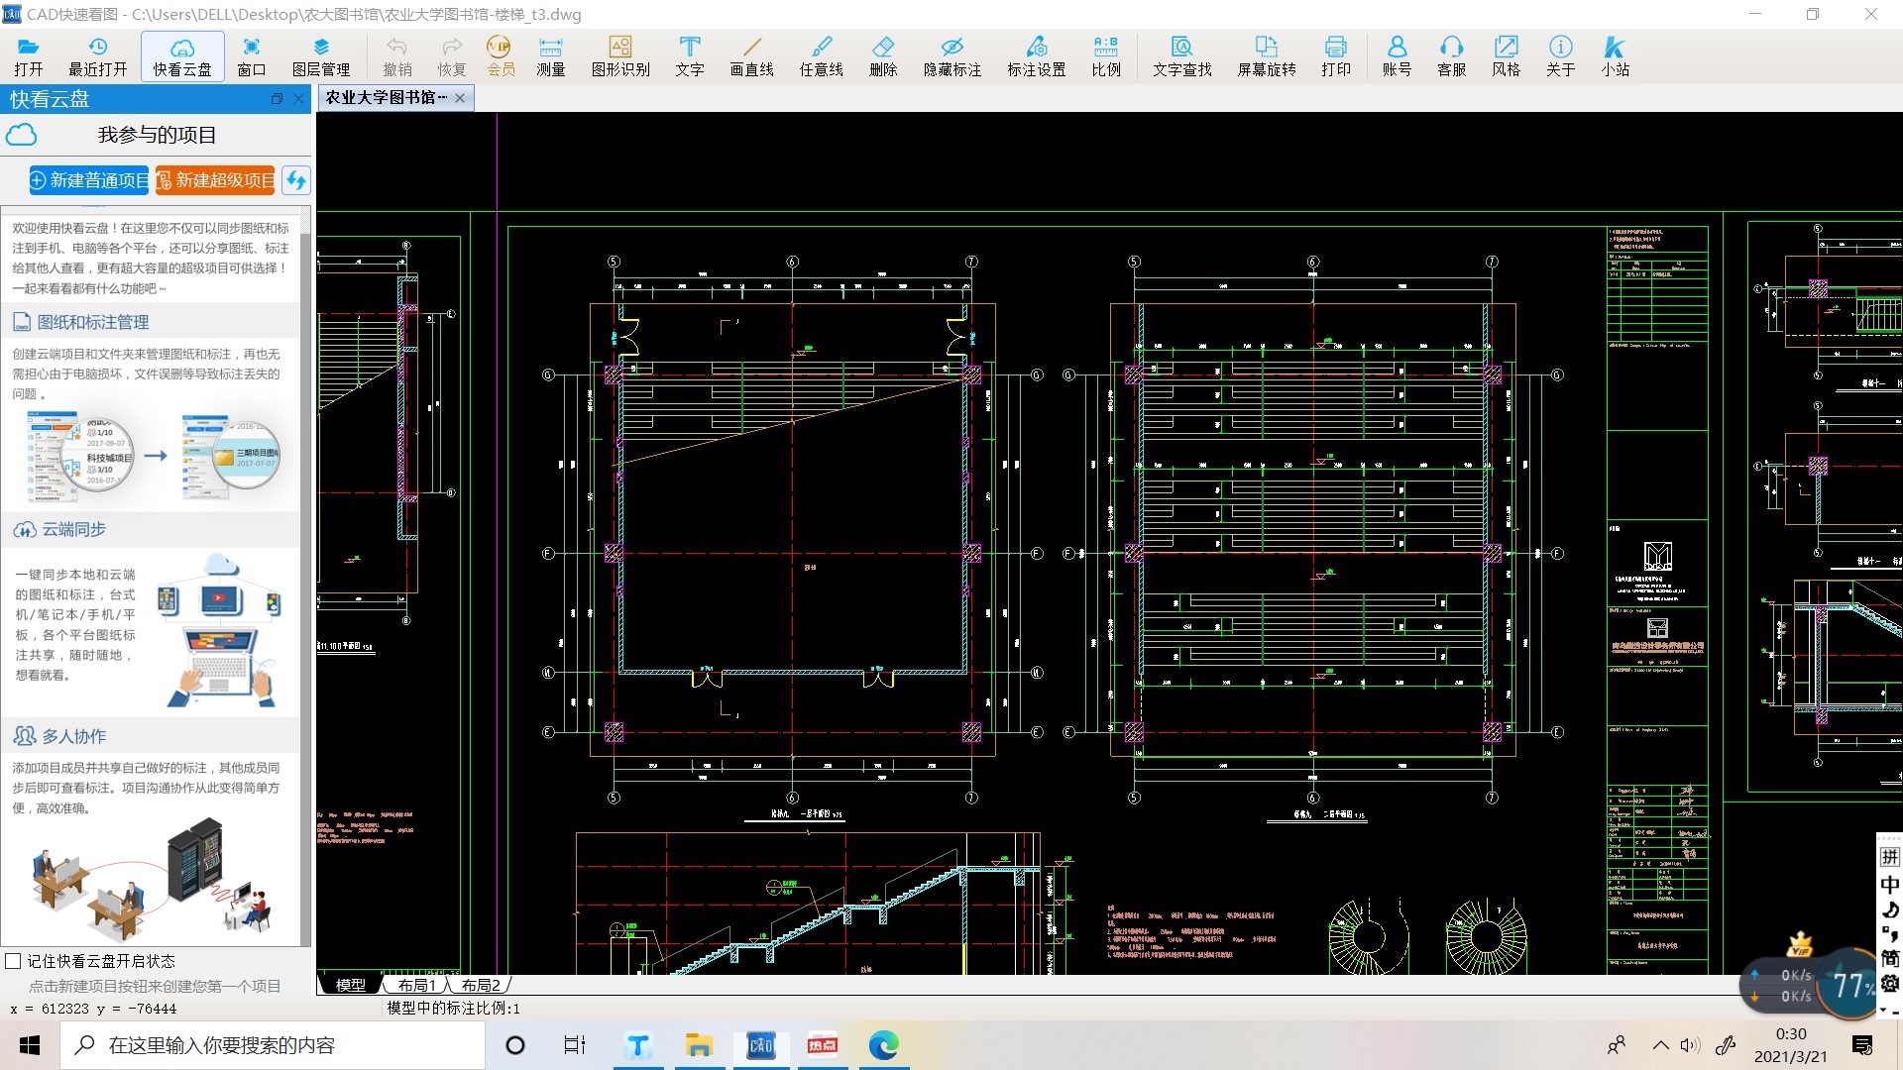Click the CAD app taskbar icon
The height and width of the screenshot is (1070, 1903).
761,1045
